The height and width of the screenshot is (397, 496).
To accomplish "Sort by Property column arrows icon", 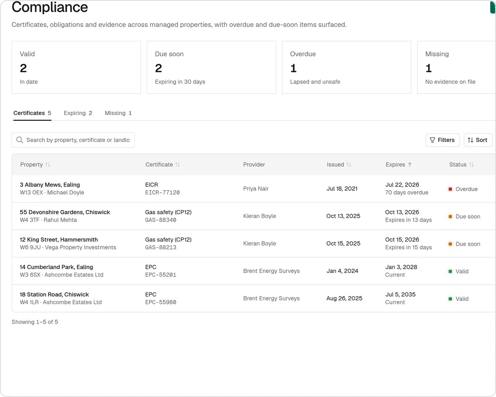I will point(48,165).
